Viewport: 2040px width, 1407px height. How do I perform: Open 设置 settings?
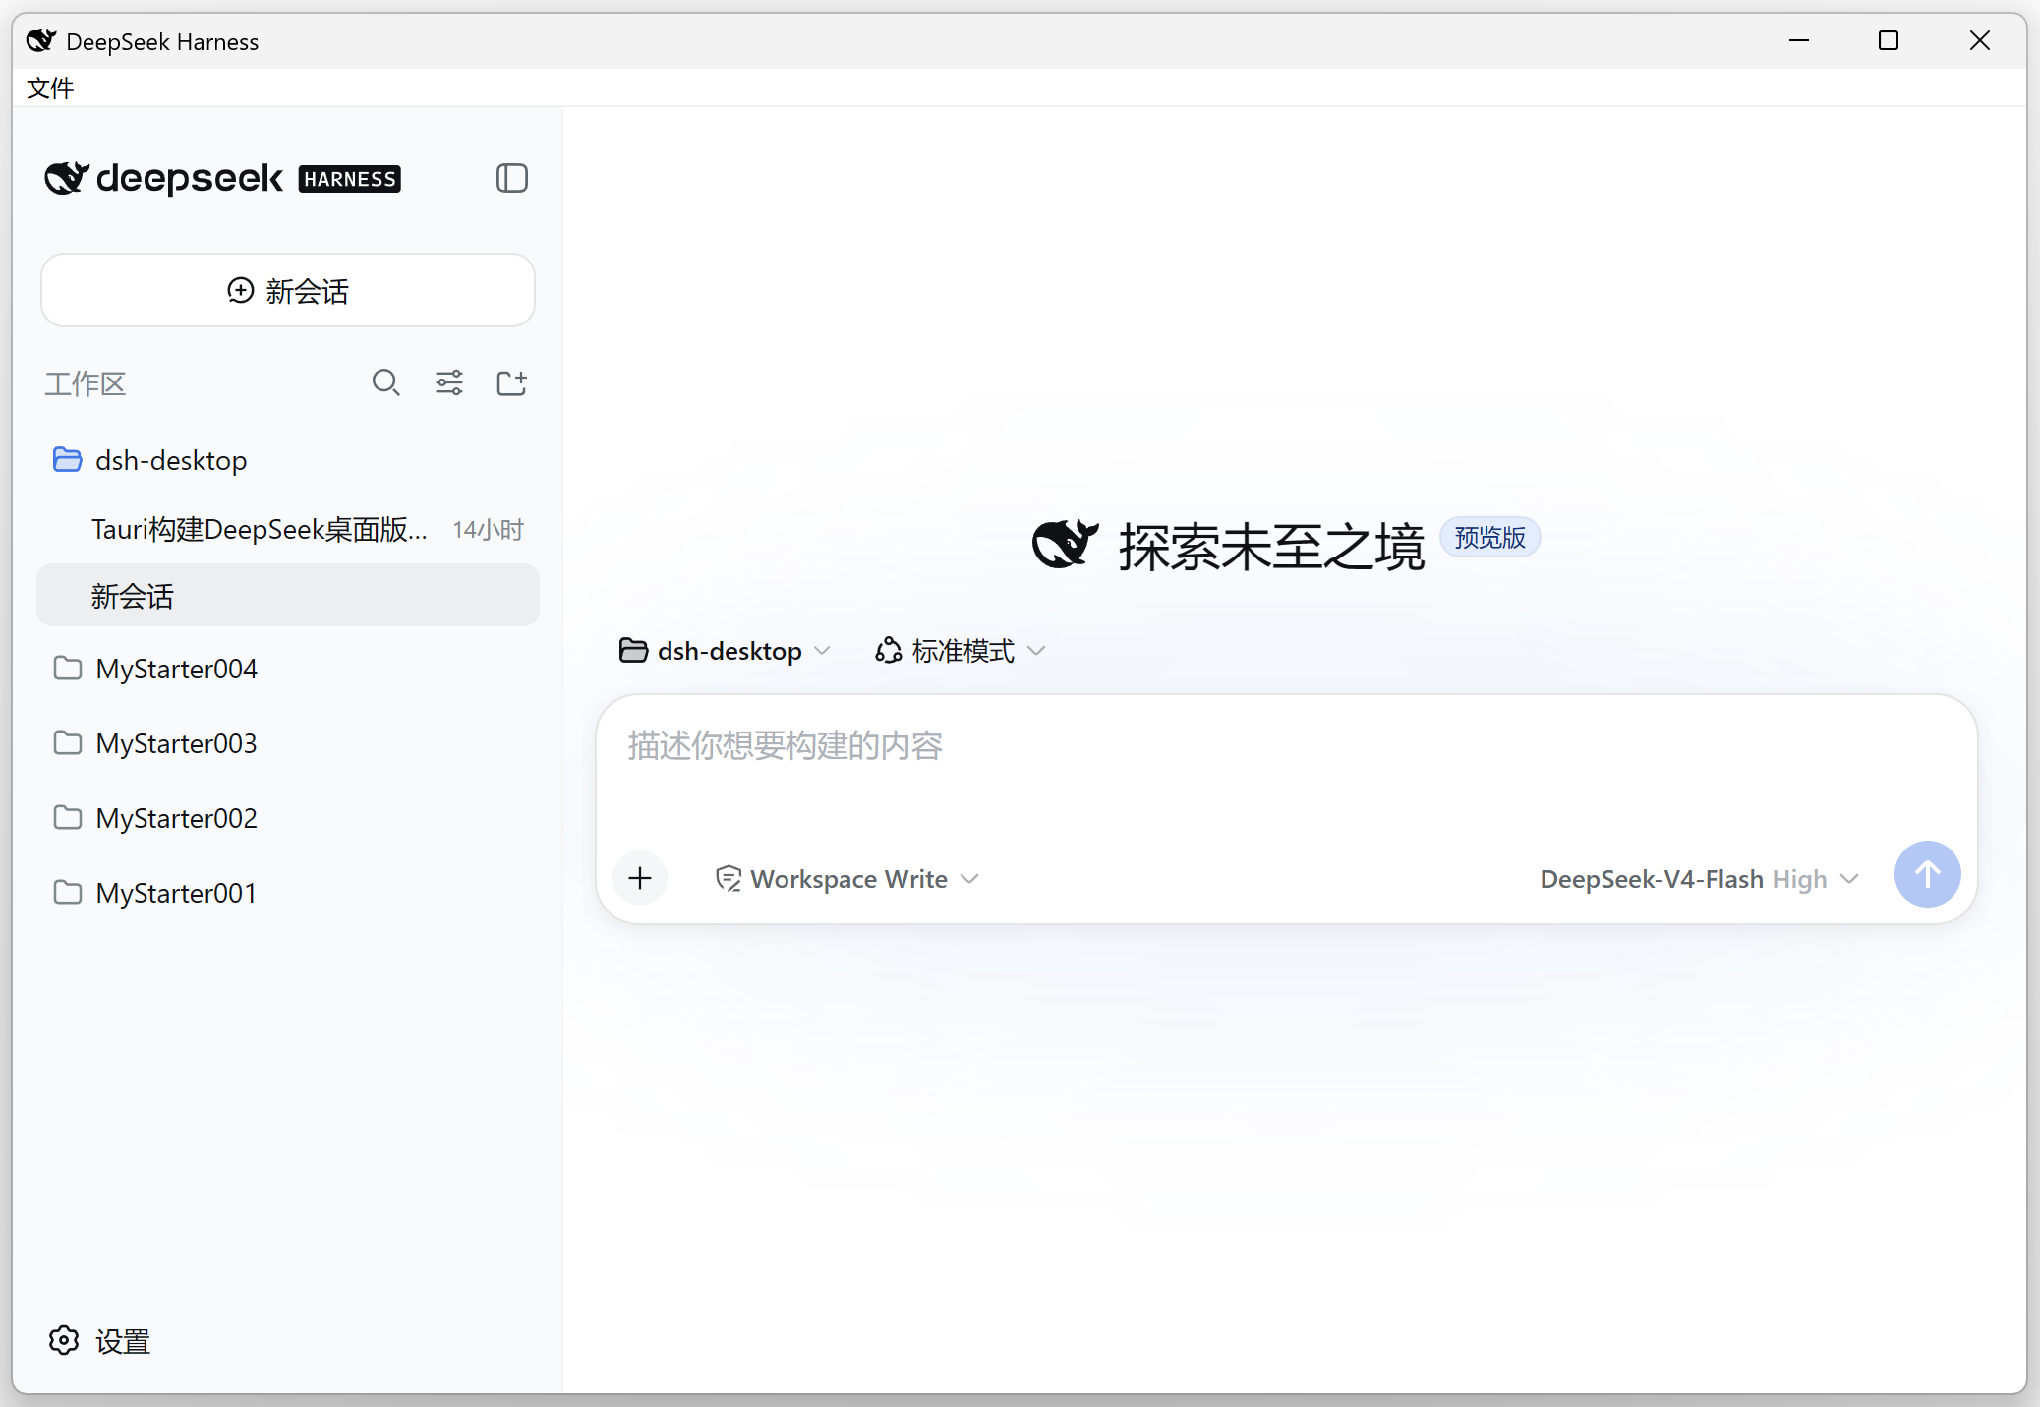click(99, 1341)
